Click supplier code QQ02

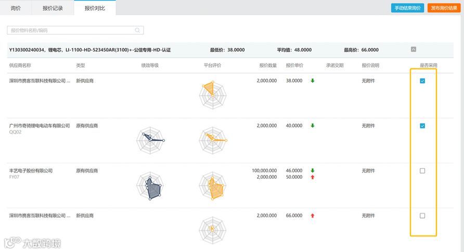click(15, 132)
